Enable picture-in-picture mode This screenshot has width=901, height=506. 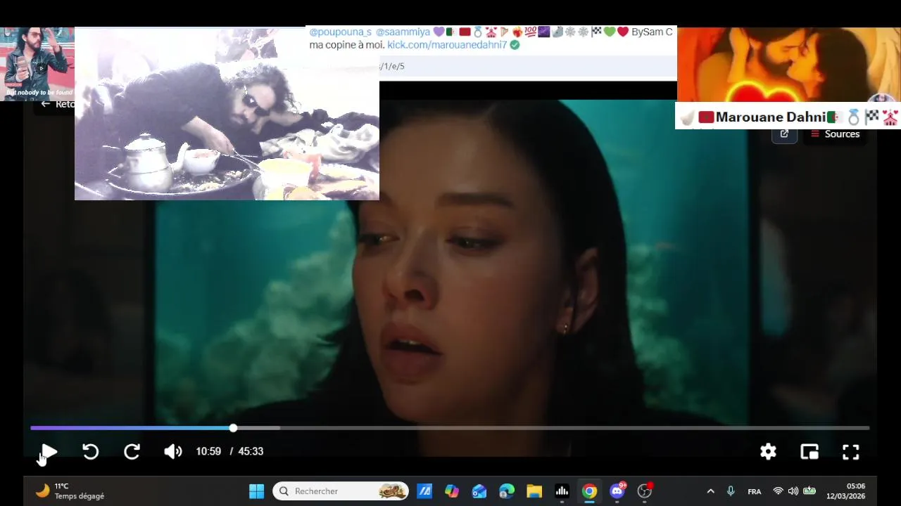click(809, 452)
